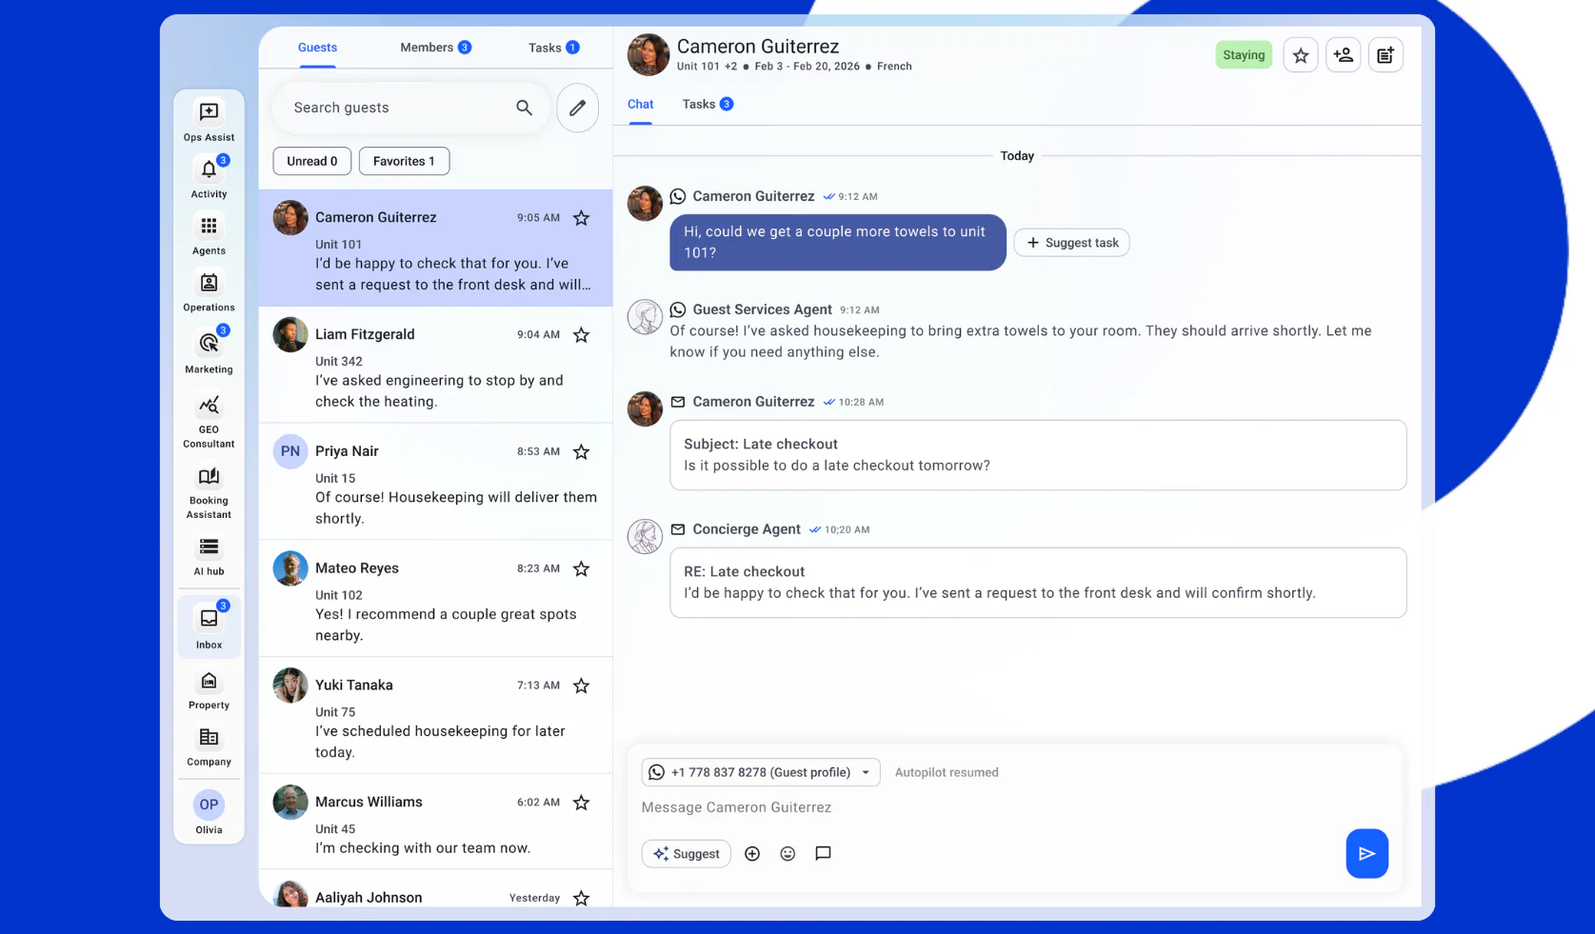Add a person to the conversation

pyautogui.click(x=1344, y=55)
